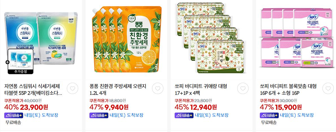Viewport: 336px width, 132px height.
Task: Open the 자연퐁 스팀워시 product image
Action: [41, 40]
